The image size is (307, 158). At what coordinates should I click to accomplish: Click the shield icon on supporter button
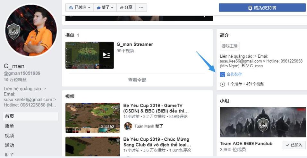click(x=250, y=8)
